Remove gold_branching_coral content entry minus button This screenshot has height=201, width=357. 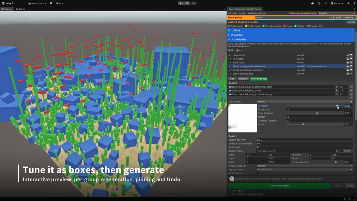point(351,87)
